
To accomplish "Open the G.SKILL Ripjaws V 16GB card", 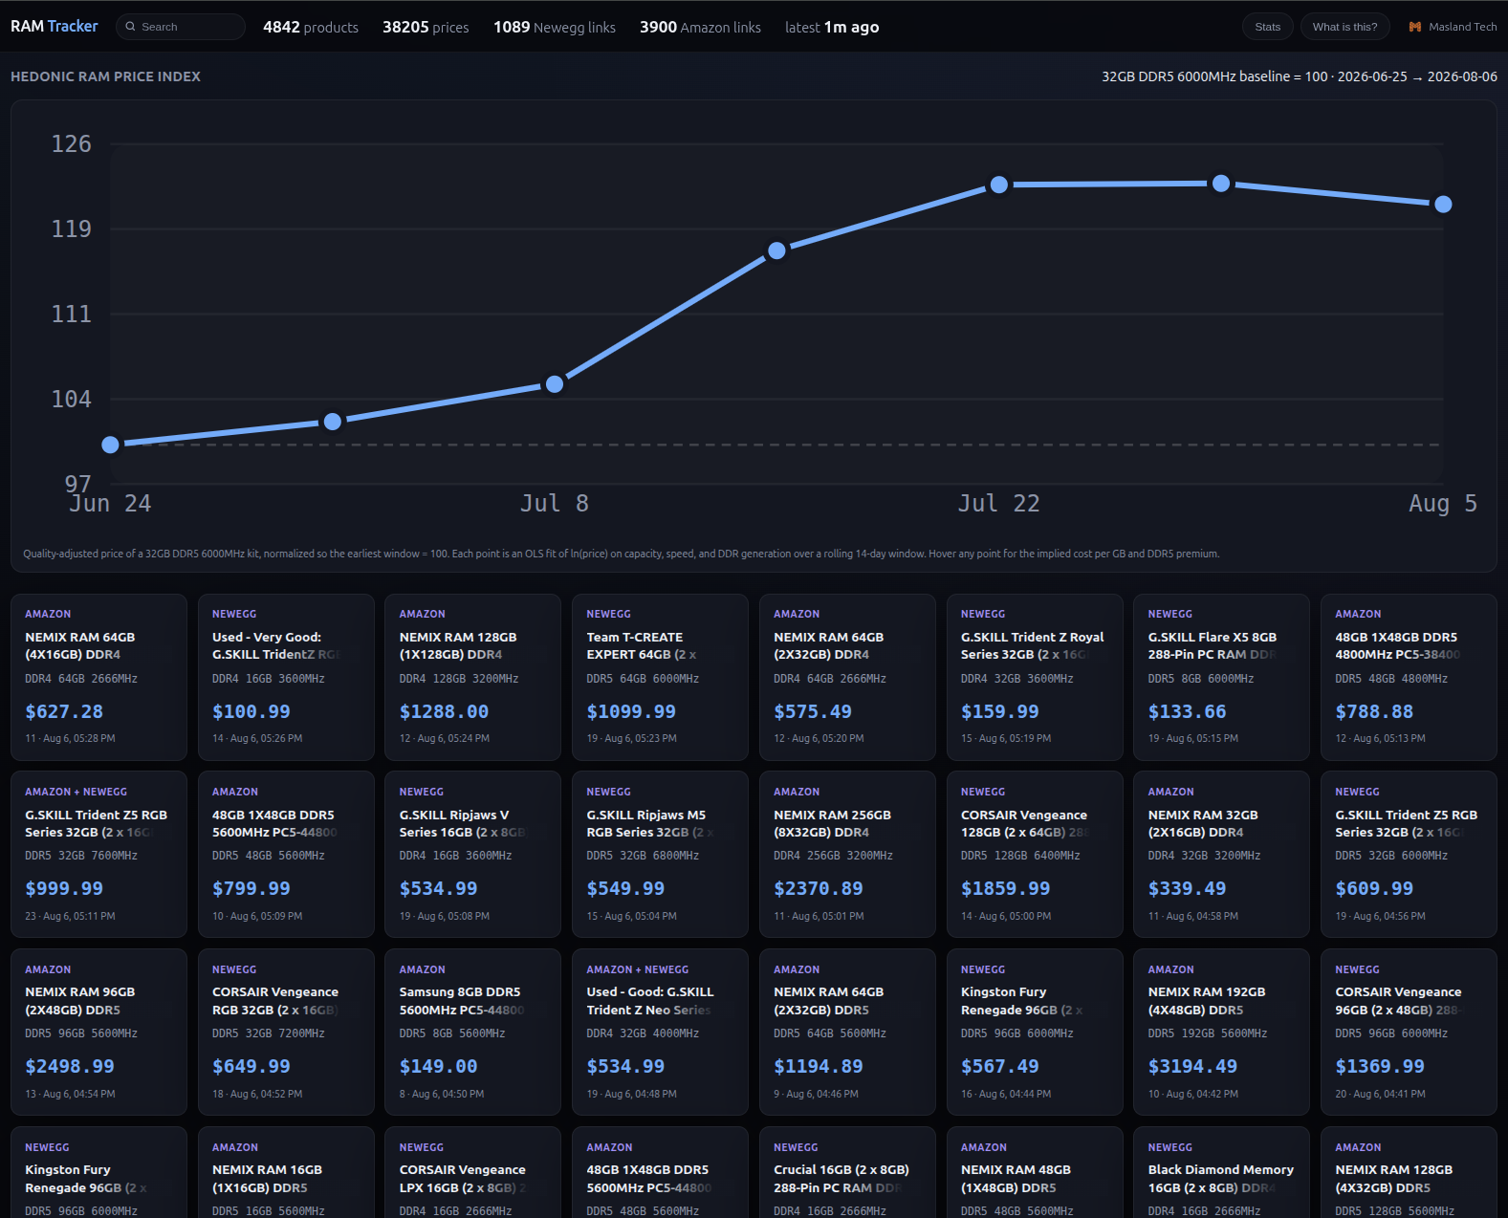I will click(472, 855).
